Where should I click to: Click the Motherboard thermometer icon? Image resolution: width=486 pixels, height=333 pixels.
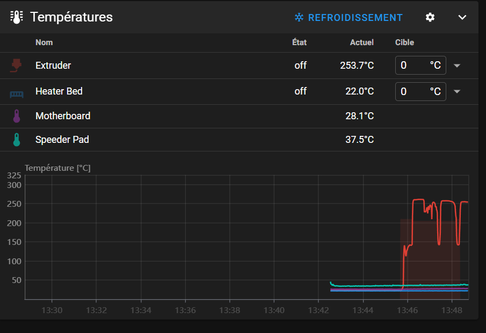click(x=17, y=116)
